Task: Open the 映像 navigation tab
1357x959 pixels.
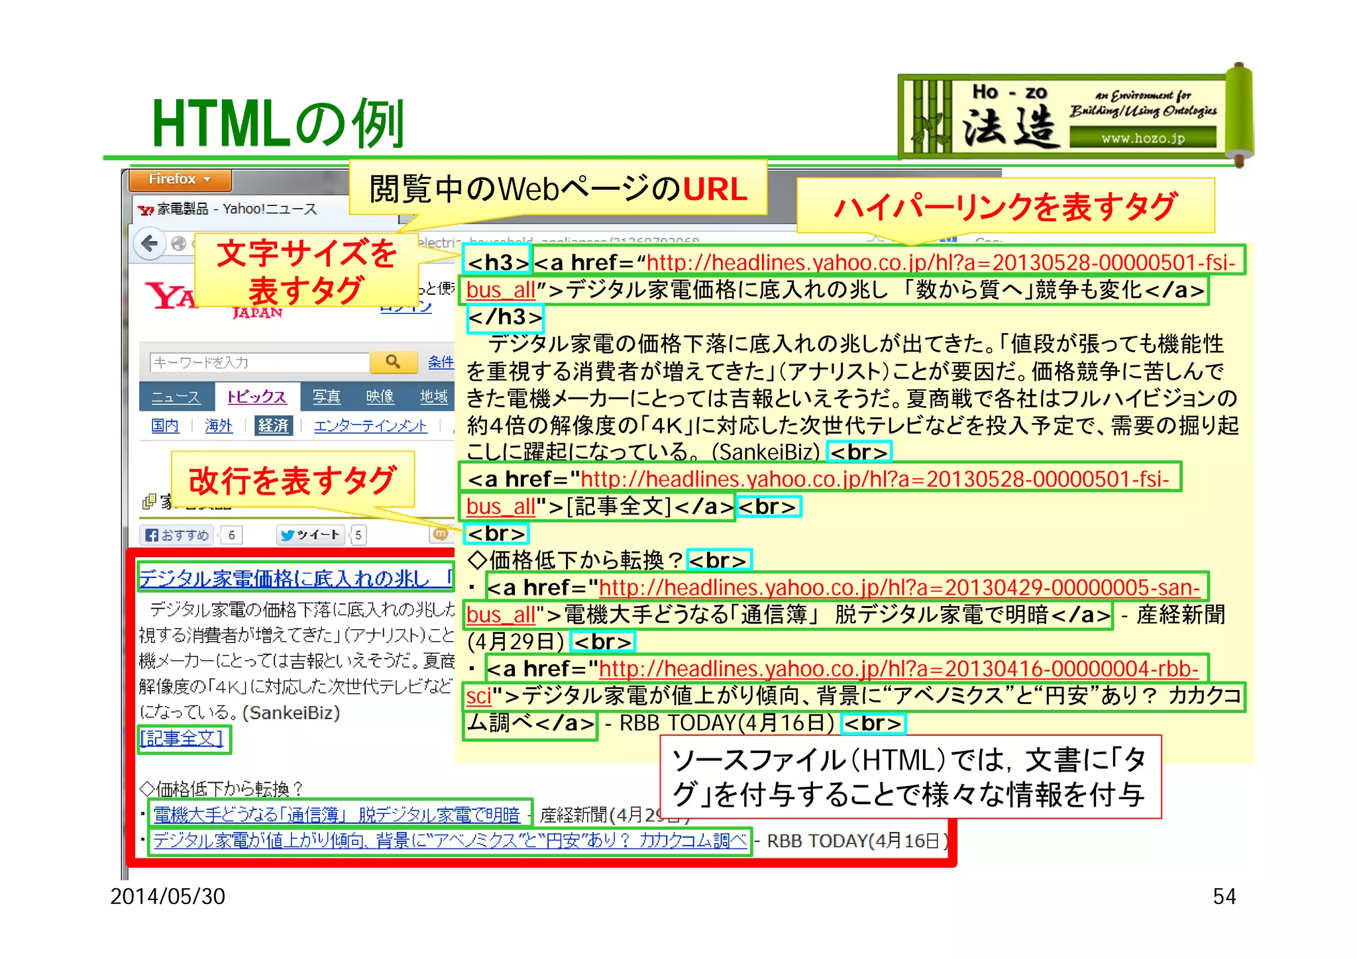Action: tap(380, 397)
